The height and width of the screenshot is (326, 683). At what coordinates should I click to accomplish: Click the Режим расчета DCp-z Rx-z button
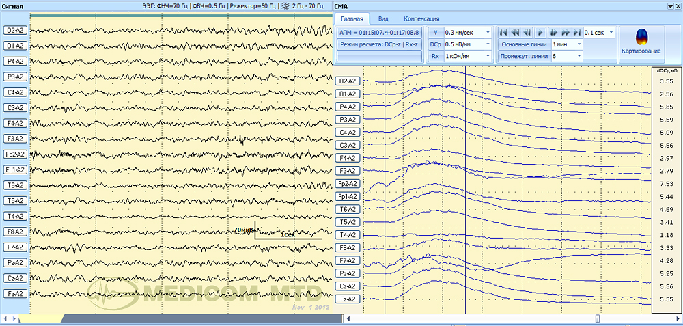point(379,44)
